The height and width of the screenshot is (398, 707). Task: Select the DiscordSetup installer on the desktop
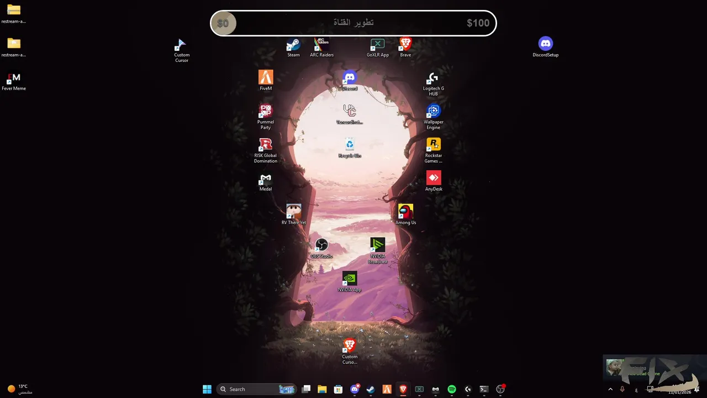point(546,48)
